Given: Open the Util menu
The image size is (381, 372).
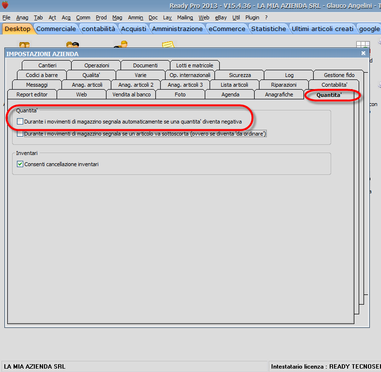Looking at the screenshot, I should coord(236,17).
